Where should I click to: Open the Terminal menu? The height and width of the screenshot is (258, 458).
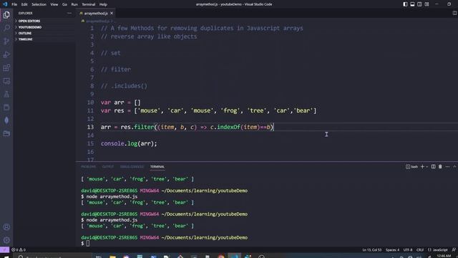click(x=89, y=4)
